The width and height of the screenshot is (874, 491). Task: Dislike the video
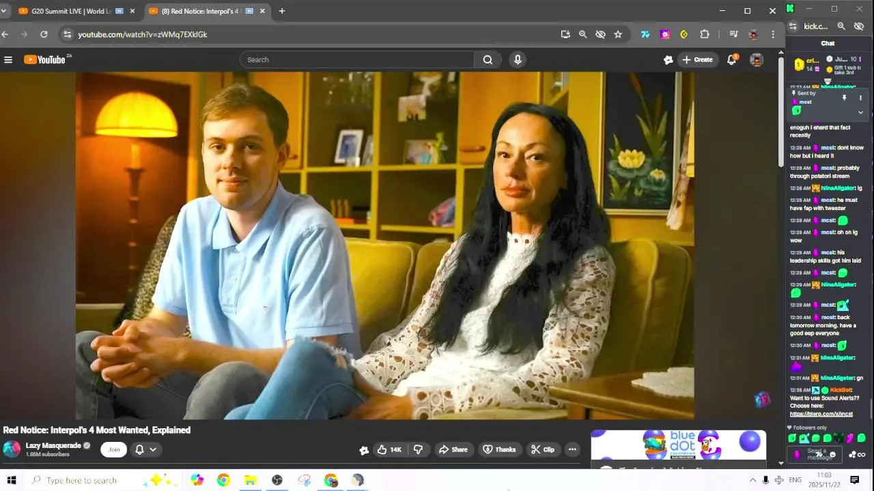point(418,449)
